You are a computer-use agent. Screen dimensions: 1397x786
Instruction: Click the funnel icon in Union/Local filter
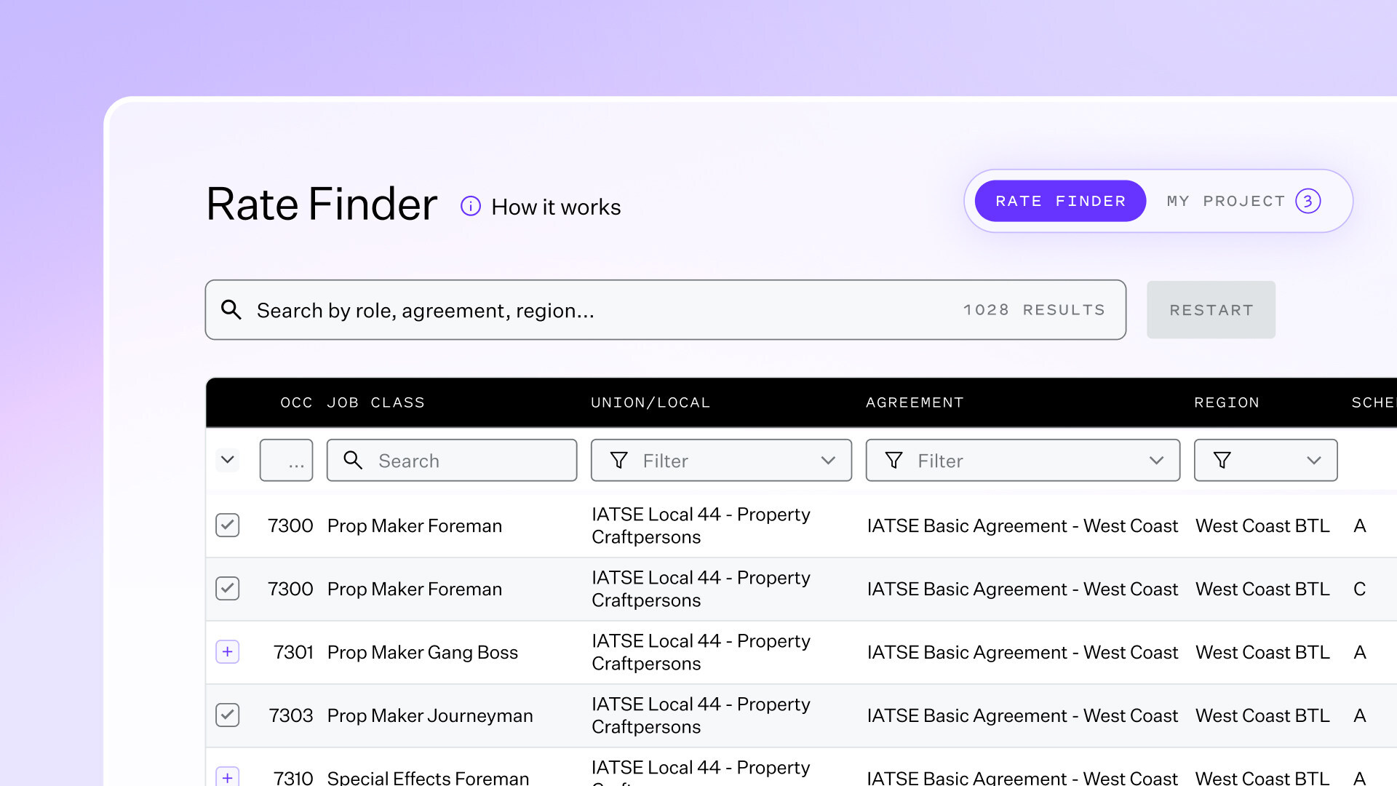pyautogui.click(x=619, y=461)
